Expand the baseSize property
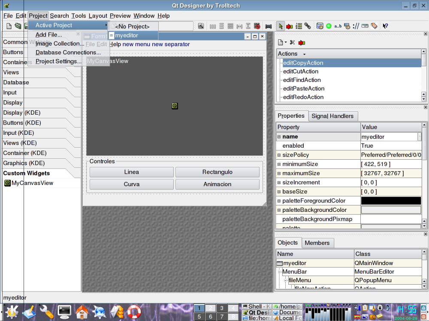 coord(279,192)
